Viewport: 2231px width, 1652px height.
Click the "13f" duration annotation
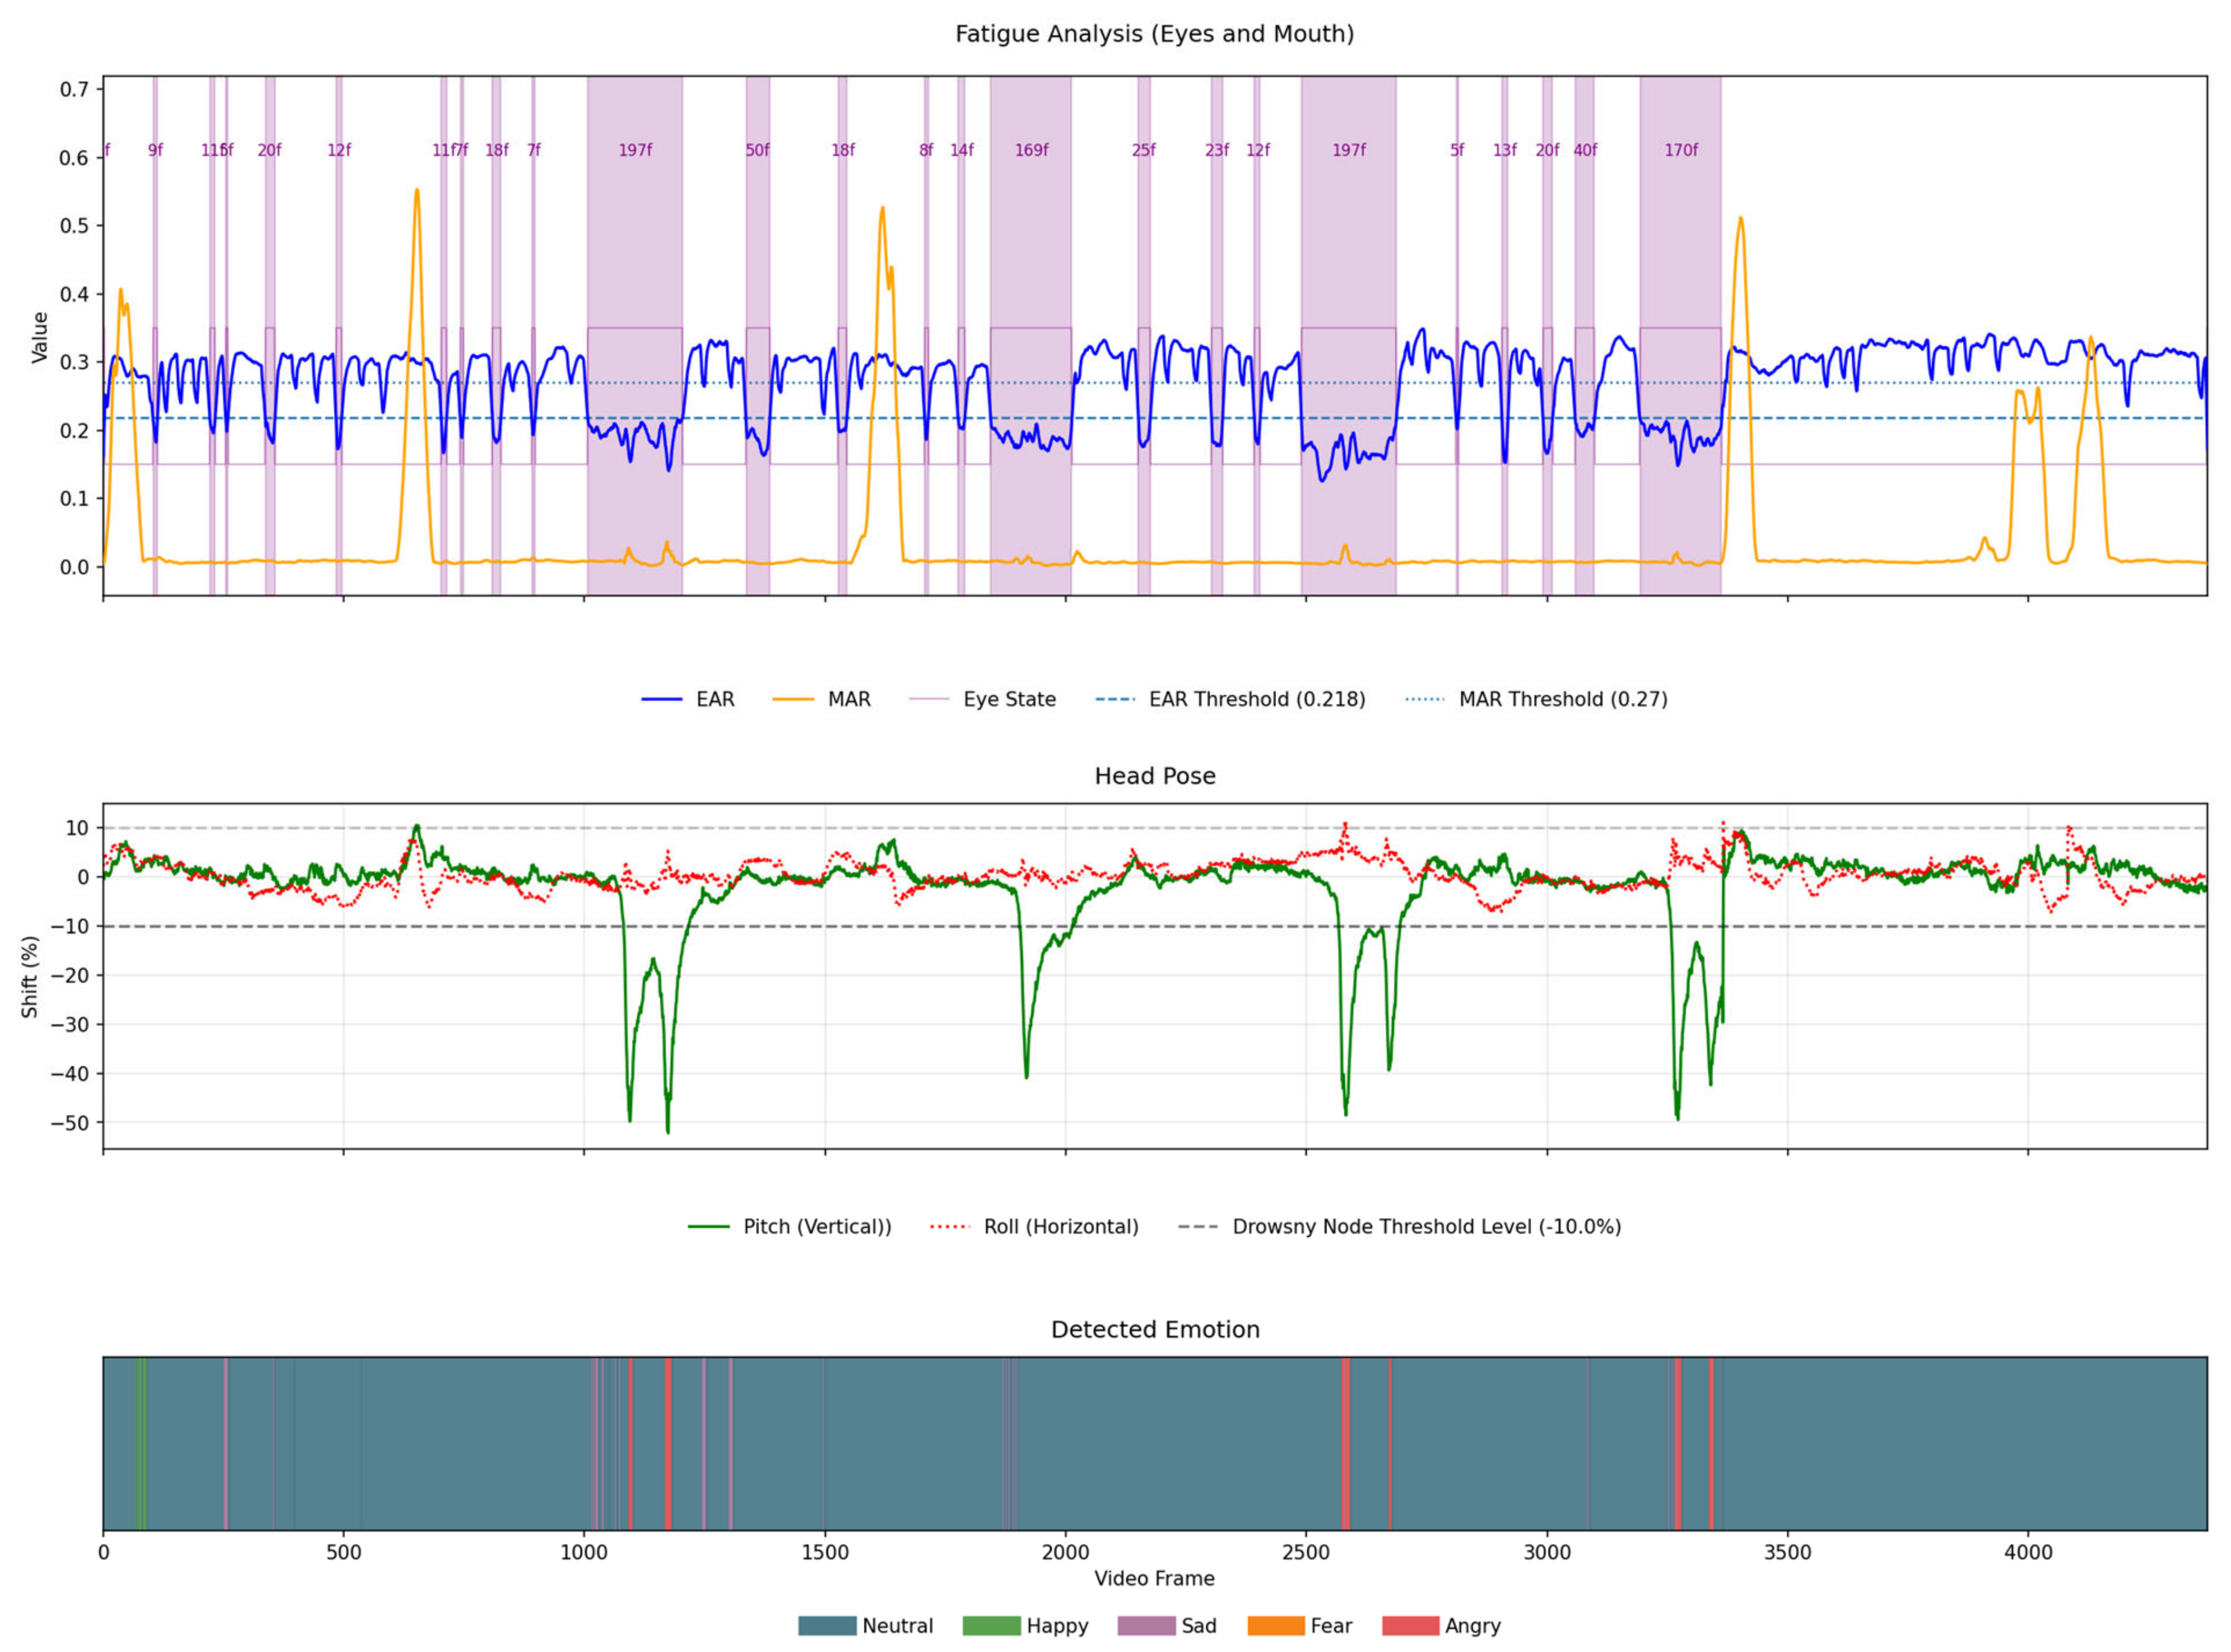point(1504,150)
